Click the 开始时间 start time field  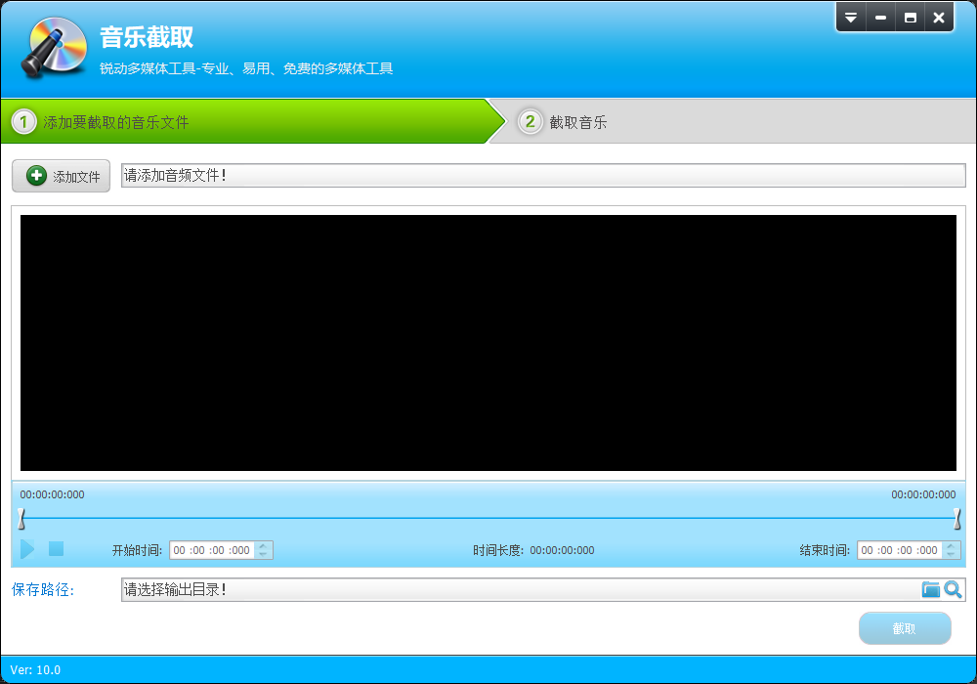pos(212,550)
